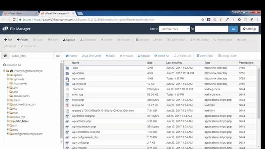Click the Compress toolbar button
The image size is (265, 149).
[29, 46]
